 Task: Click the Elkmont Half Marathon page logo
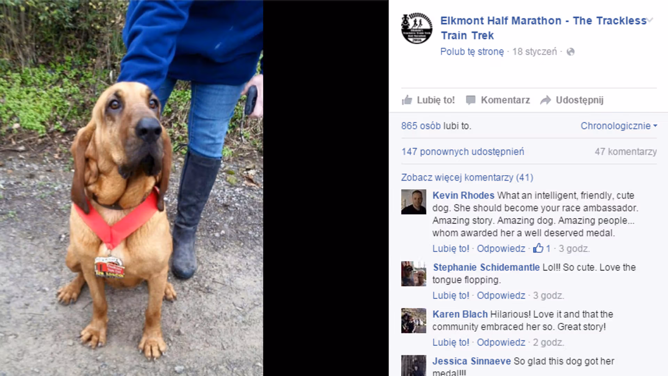click(x=417, y=28)
